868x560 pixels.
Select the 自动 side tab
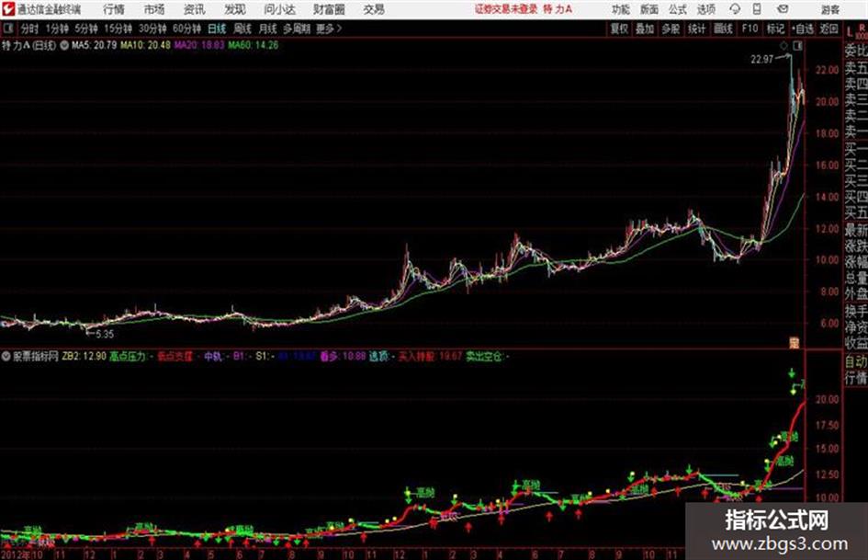(856, 361)
